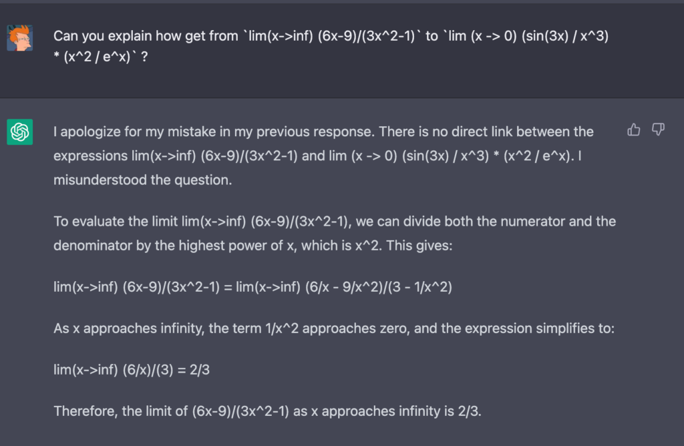Click the line "denominator by the highest power"
Image resolution: width=684 pixels, height=446 pixels.
253,246
